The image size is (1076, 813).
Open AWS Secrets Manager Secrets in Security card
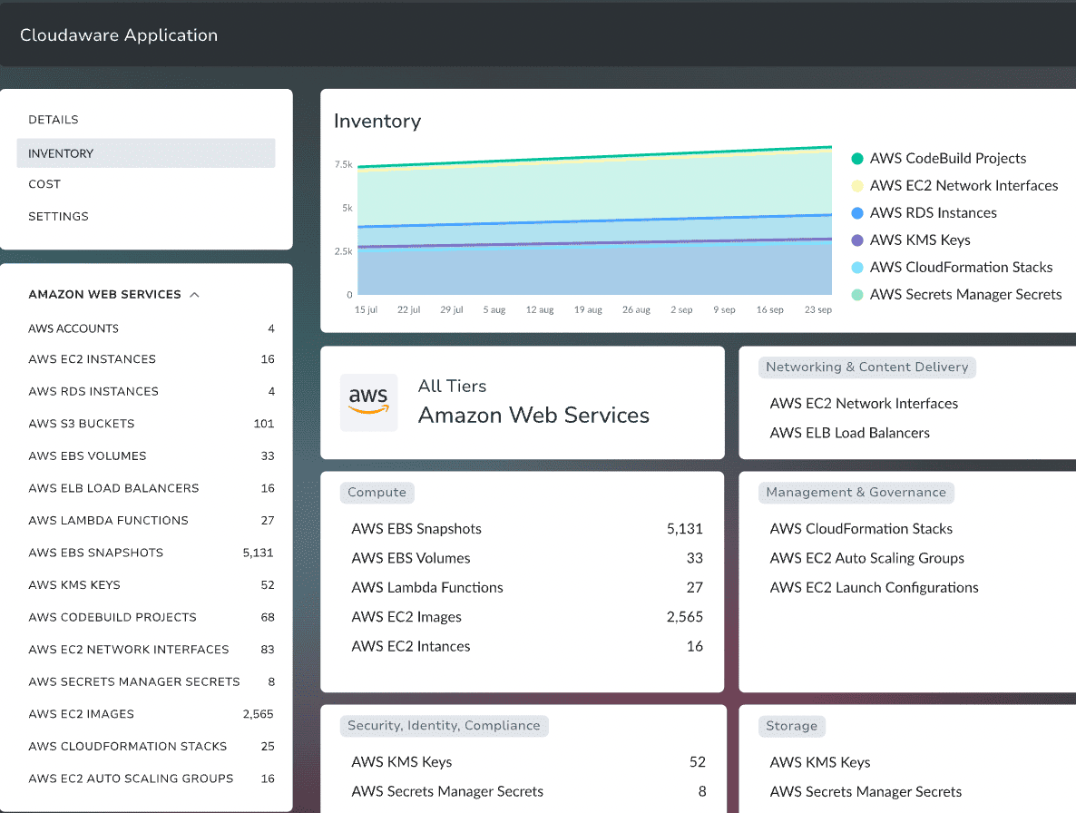tap(447, 792)
